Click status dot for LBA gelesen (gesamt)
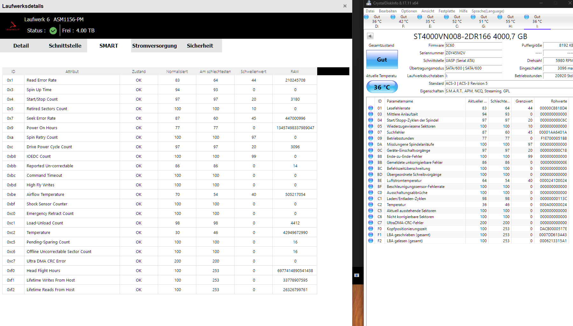Viewport: 573px width, 326px height. pos(371,241)
